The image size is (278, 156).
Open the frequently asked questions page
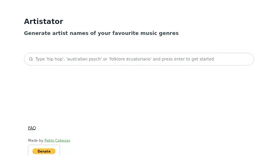tap(32, 128)
